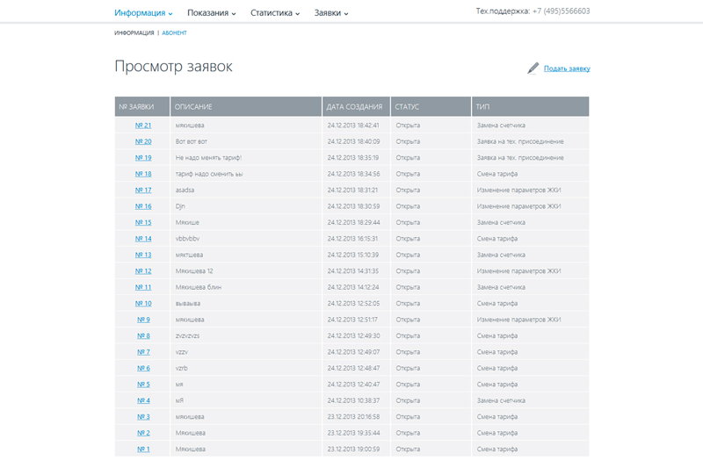Click request № 5 link

point(142,385)
